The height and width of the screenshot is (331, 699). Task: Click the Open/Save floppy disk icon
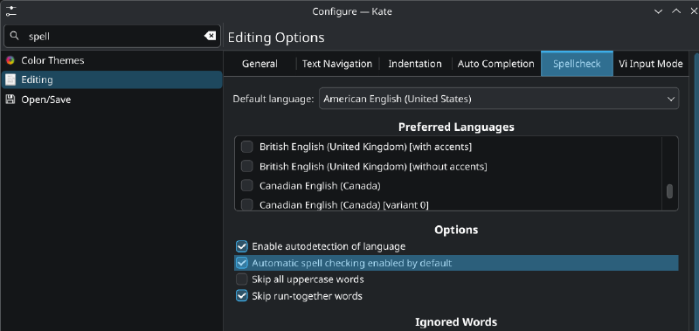pos(10,100)
